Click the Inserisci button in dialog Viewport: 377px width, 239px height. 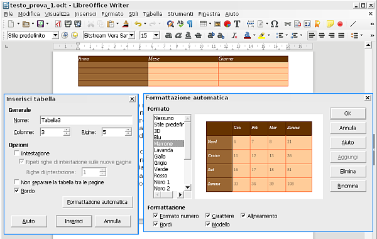(x=74, y=221)
